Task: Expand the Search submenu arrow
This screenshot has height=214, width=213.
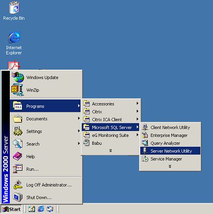Action: click(x=79, y=143)
